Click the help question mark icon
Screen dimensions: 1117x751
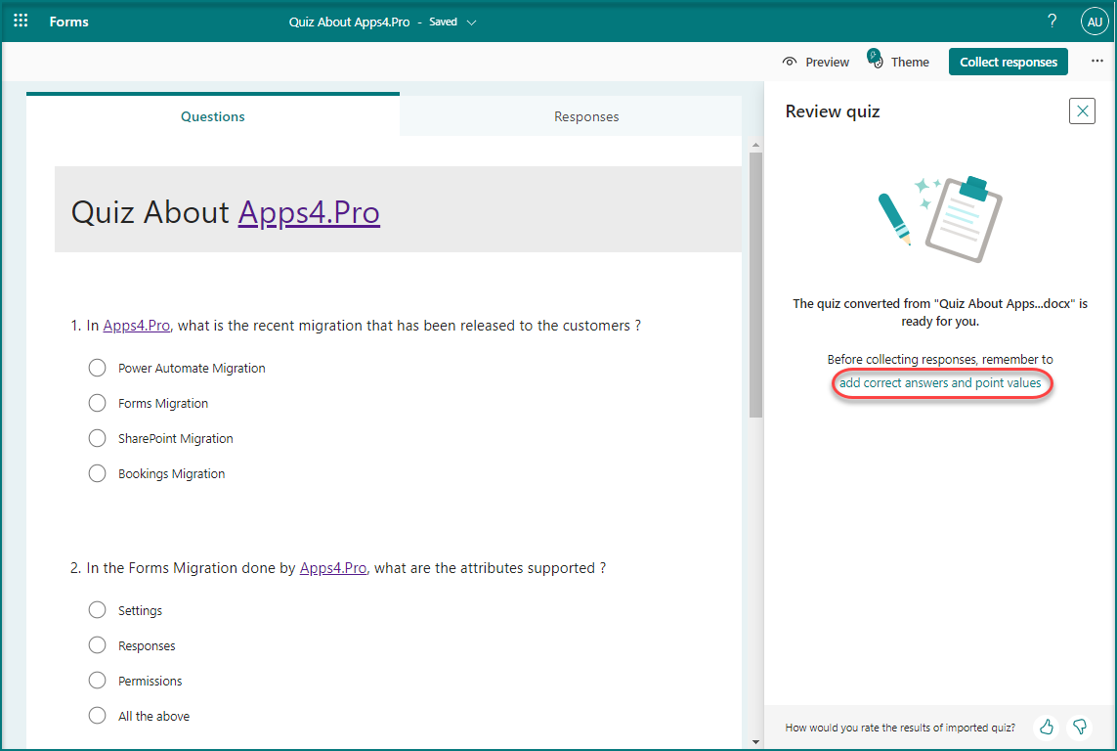pyautogui.click(x=1052, y=21)
